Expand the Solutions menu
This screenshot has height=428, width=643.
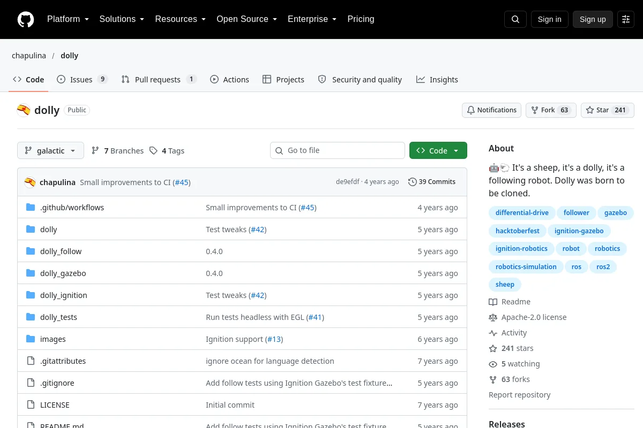122,19
